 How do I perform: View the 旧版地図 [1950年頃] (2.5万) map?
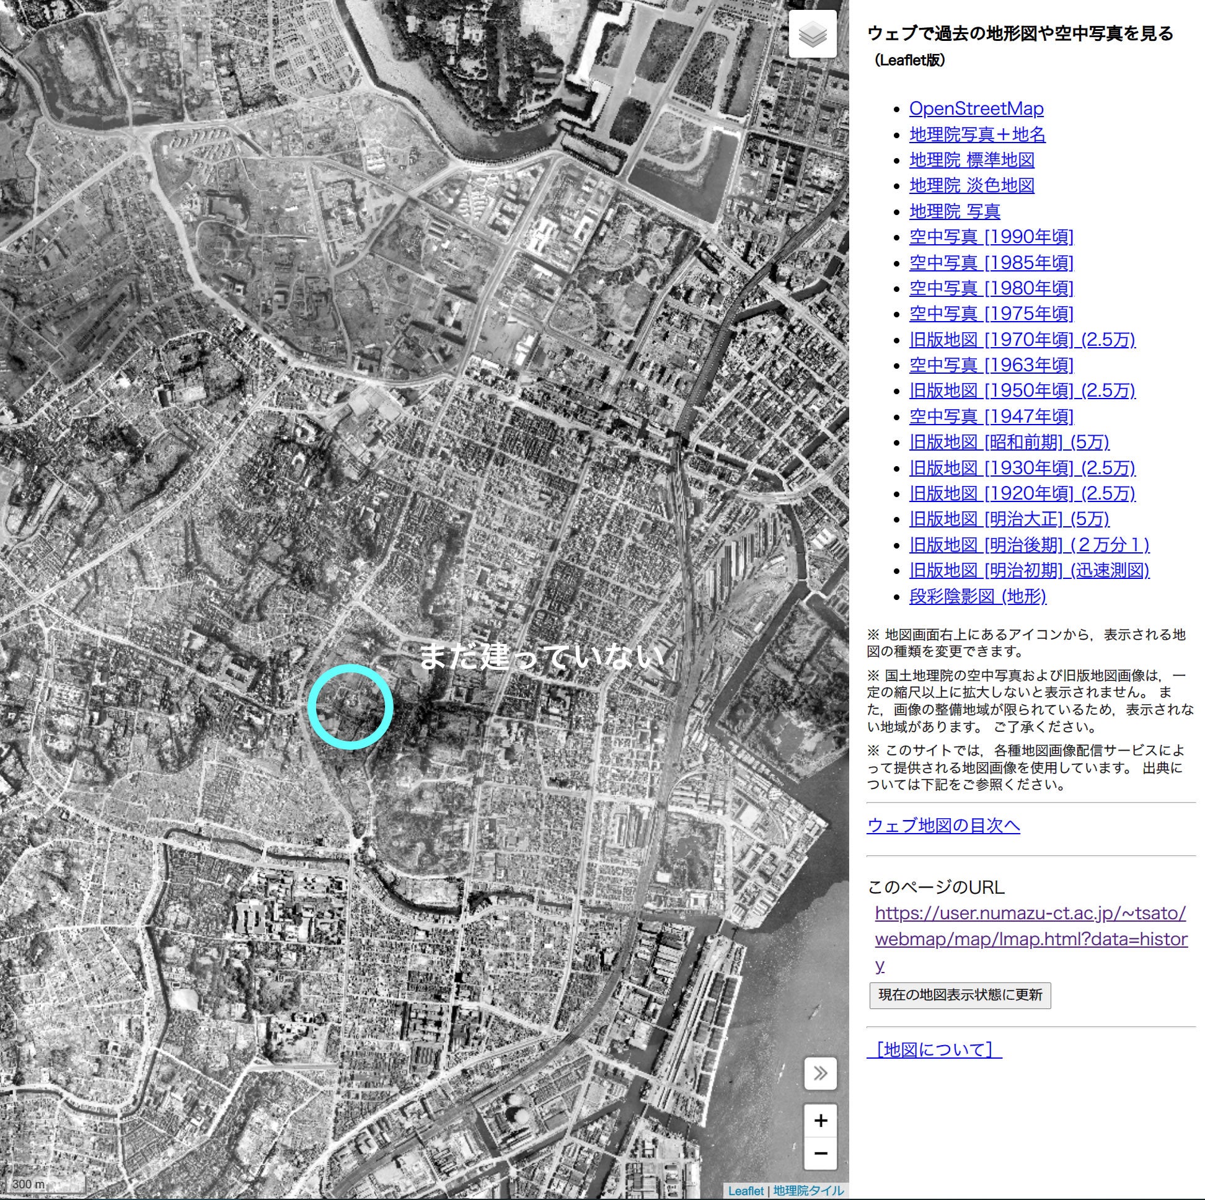(1023, 391)
